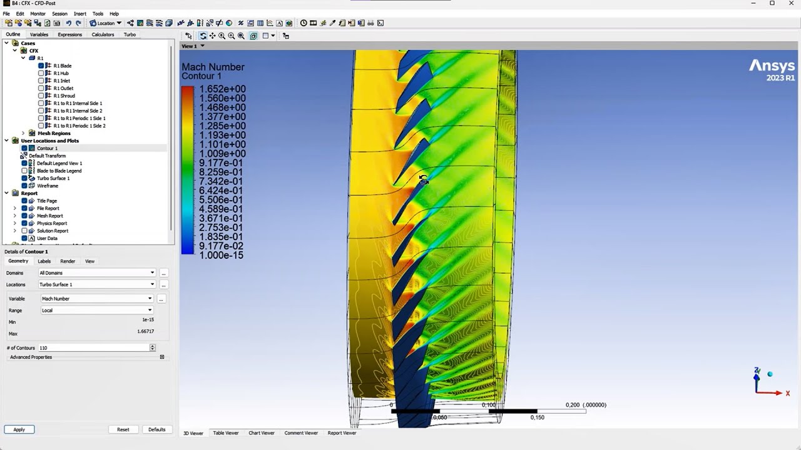801x450 pixels.
Task: Open the Animation tool icon
Action: pos(313,23)
